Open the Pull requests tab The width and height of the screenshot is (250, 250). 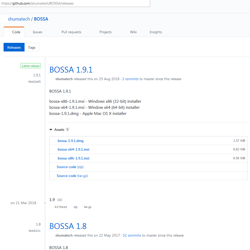pyautogui.click(x=71, y=32)
